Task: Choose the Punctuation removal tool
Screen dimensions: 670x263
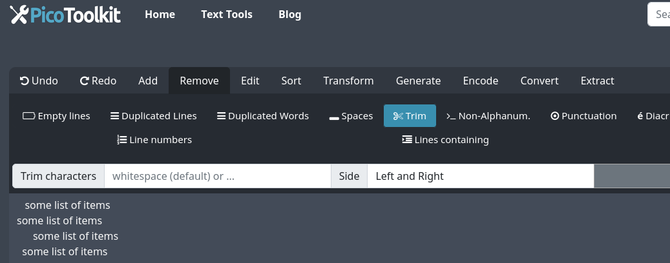Action: [583, 116]
